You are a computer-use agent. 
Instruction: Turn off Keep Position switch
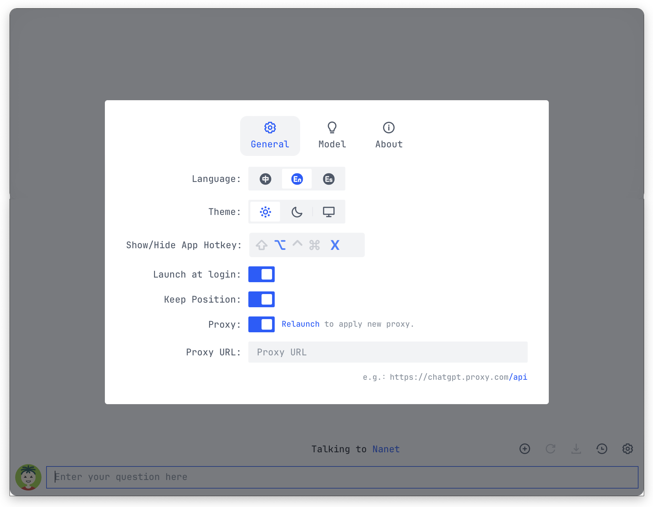pos(261,299)
